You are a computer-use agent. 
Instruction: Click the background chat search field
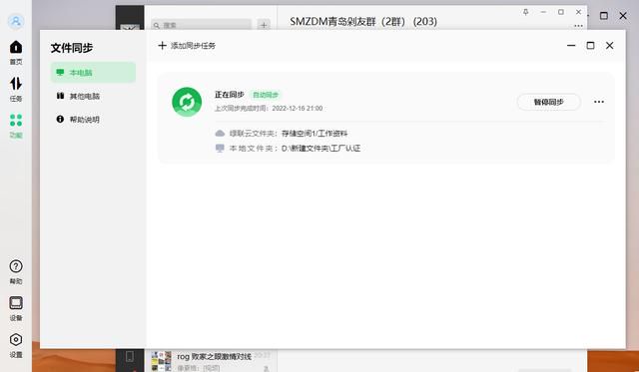(202, 25)
